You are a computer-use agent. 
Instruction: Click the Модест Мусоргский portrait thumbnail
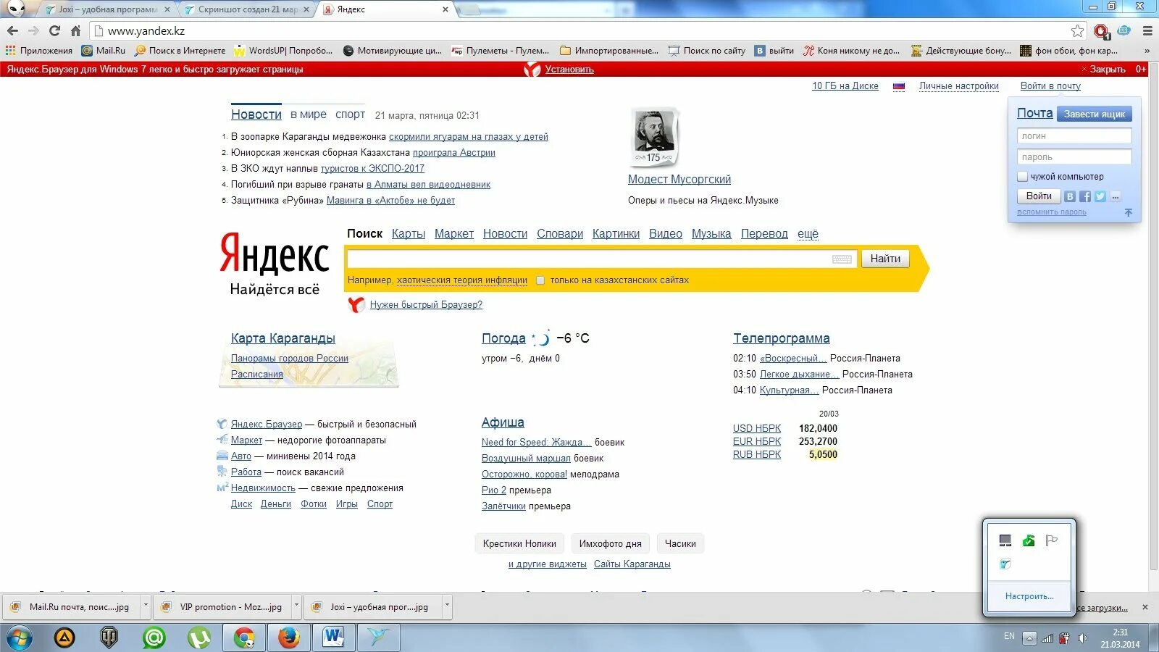tap(654, 137)
